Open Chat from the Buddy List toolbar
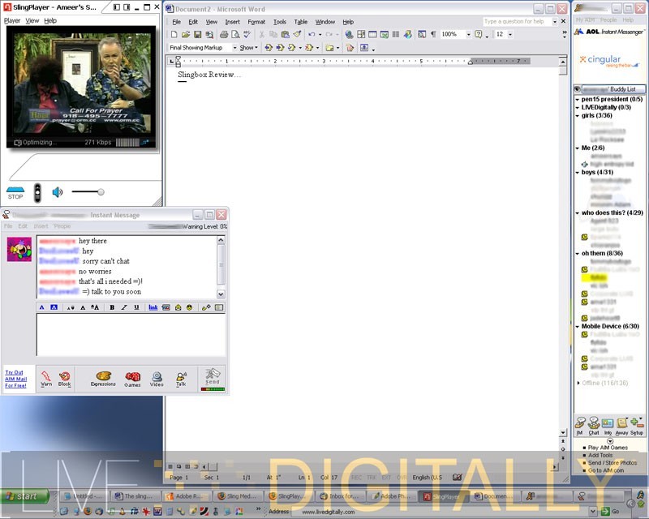 594,425
